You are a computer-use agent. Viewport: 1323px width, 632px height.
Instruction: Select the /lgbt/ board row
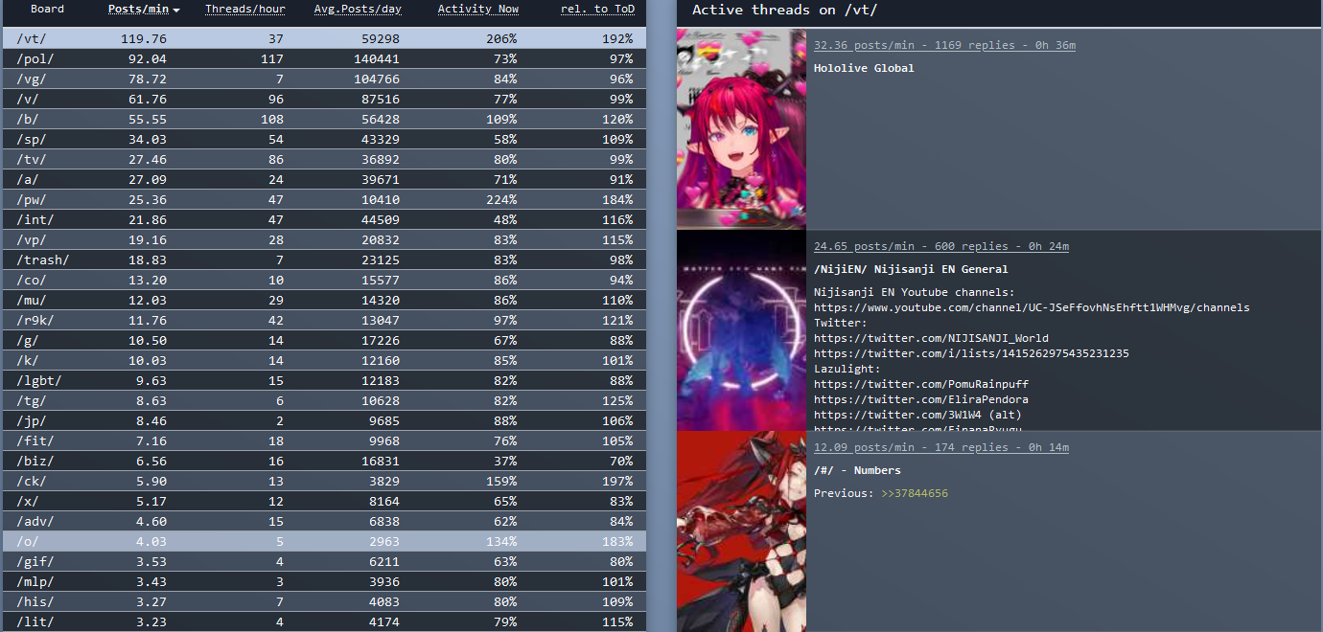[x=323, y=380]
